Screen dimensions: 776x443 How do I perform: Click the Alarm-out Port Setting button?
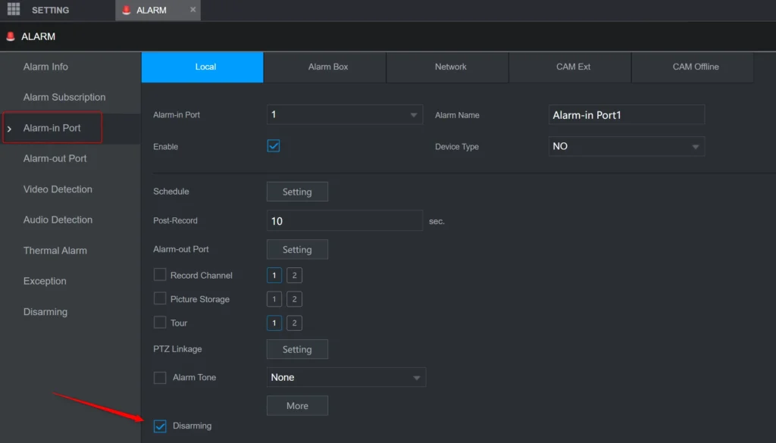(297, 250)
